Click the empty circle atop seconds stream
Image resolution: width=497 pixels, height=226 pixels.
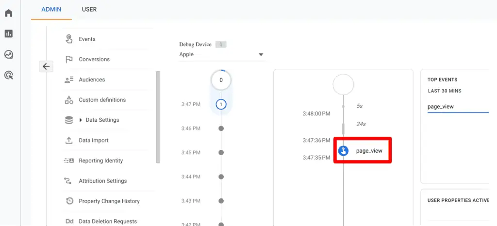(343, 84)
